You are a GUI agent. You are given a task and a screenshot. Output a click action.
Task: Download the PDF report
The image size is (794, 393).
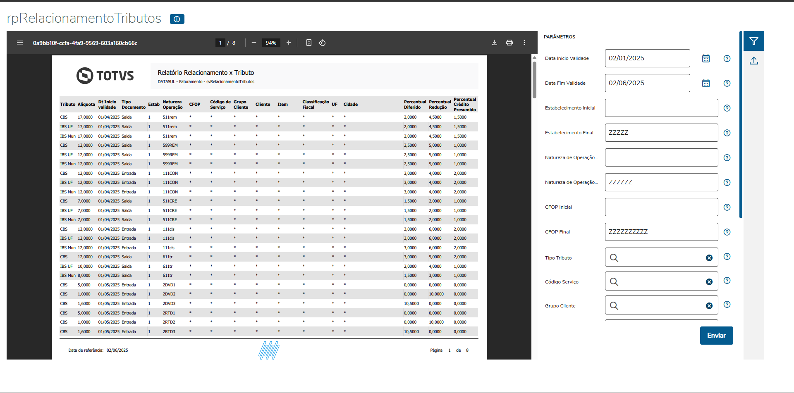pos(495,43)
